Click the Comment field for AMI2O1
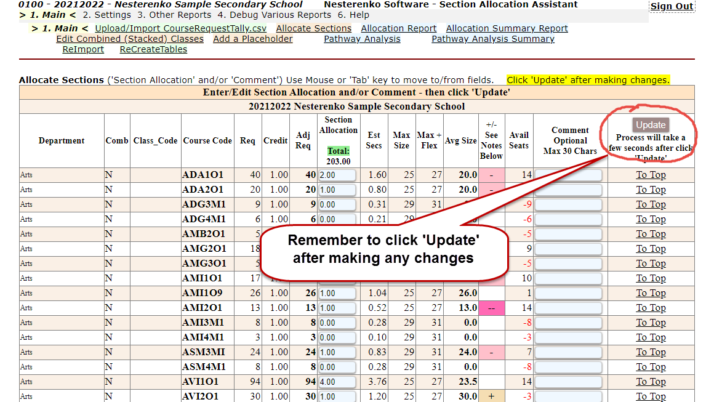The image size is (714, 402). tap(568, 308)
